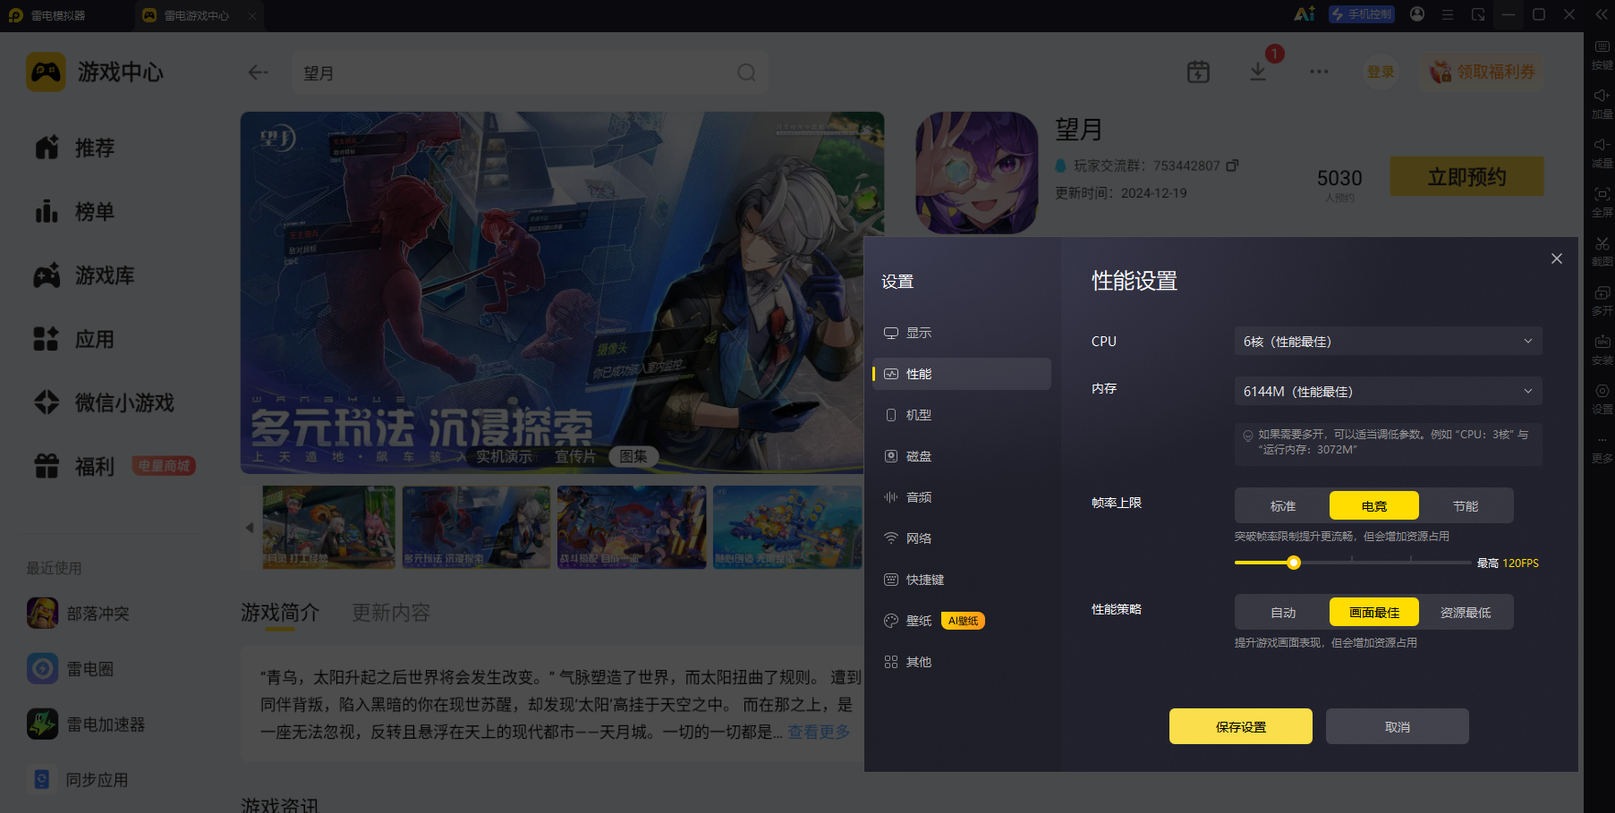The image size is (1615, 813).
Task: Click the back arrow beside the search box
Action: (x=259, y=72)
